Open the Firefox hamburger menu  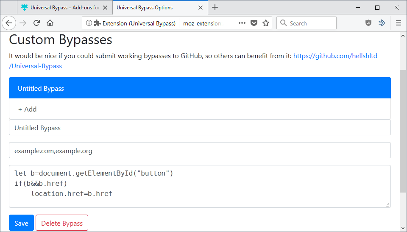tap(399, 23)
